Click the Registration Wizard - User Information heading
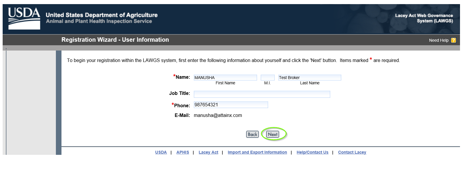 coord(115,40)
